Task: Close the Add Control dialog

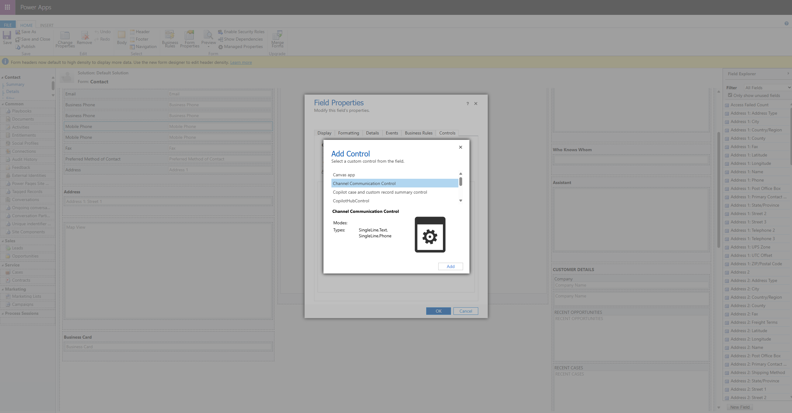Action: [x=461, y=147]
